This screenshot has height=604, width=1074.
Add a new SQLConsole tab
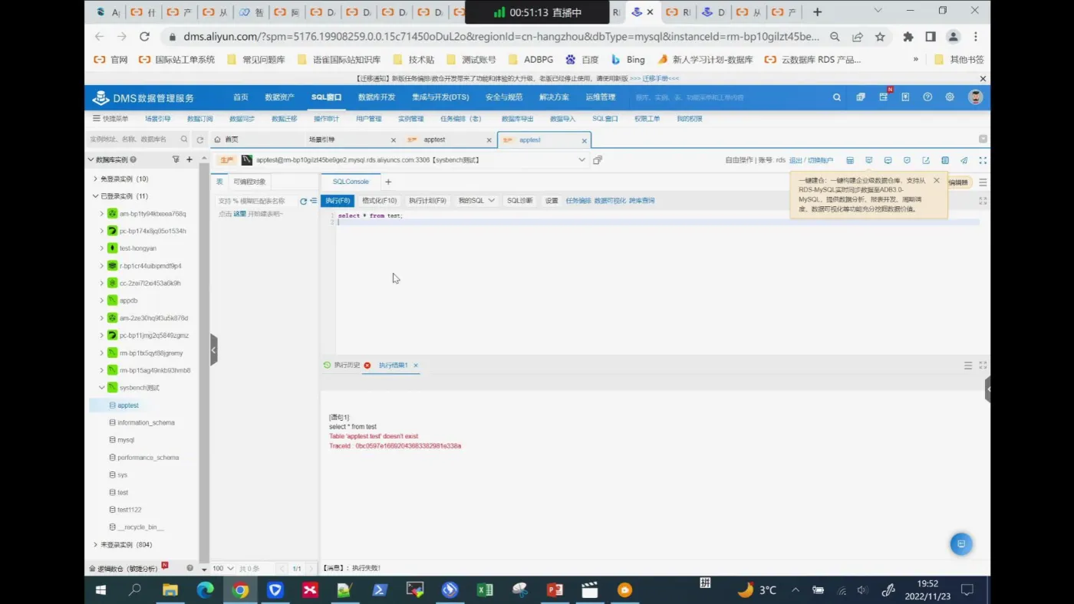pos(388,182)
